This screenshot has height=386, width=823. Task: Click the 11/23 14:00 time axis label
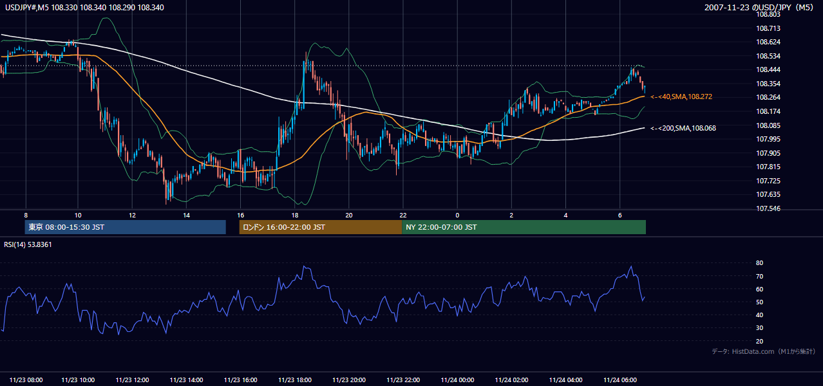coord(187,380)
